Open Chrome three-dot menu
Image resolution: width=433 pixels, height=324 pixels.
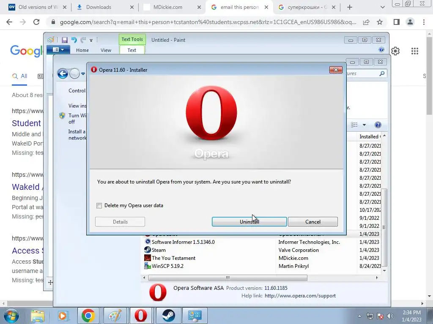tap(424, 22)
